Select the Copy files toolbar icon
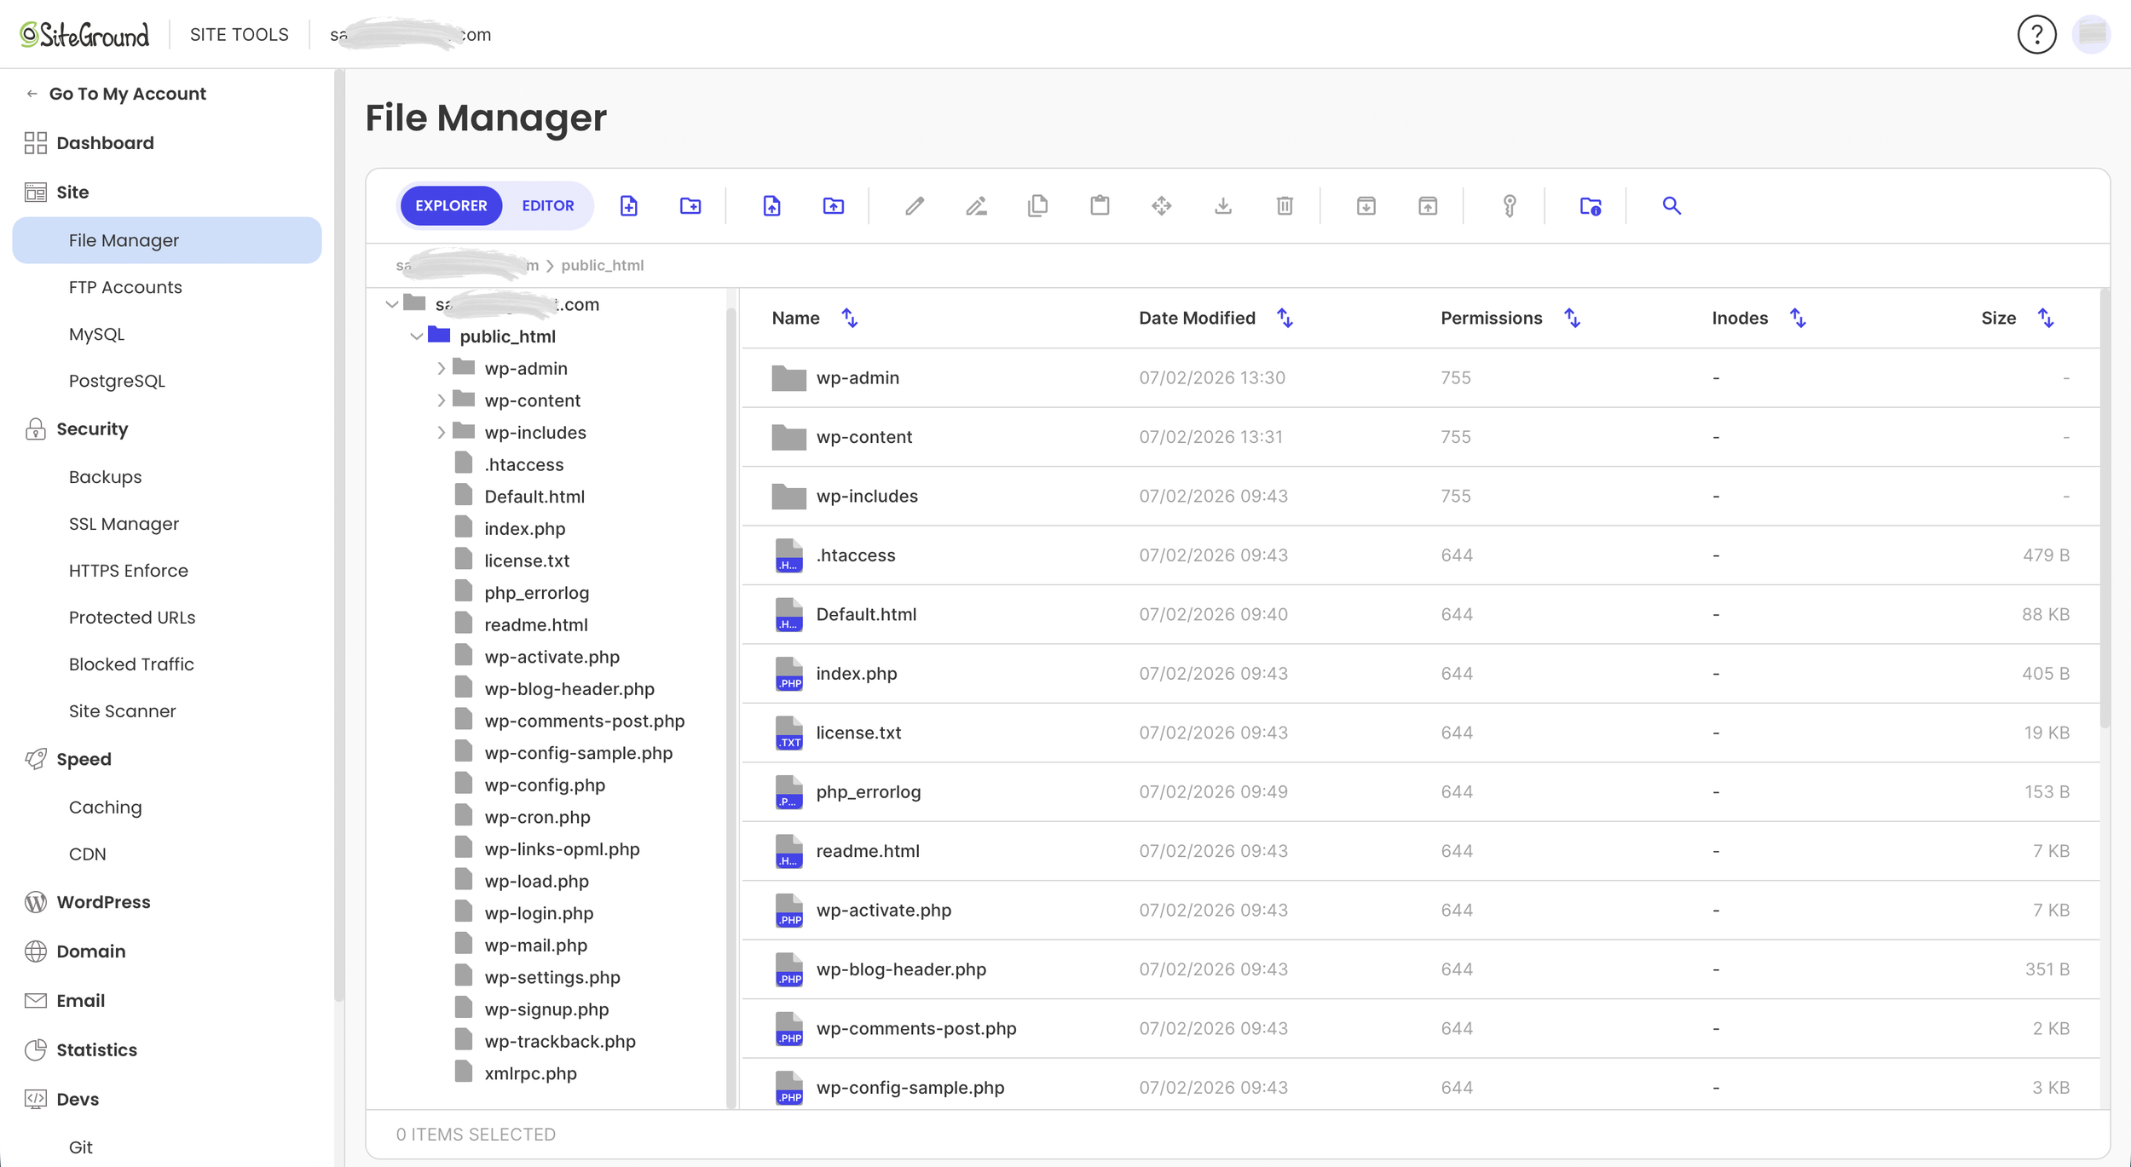This screenshot has height=1167, width=2131. pyautogui.click(x=1037, y=205)
